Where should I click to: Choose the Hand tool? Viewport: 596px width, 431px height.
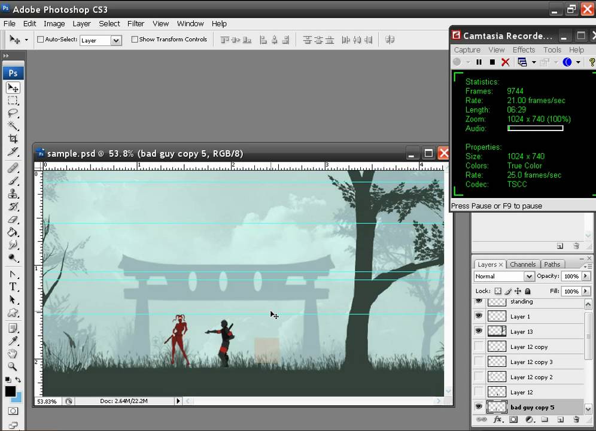coord(13,354)
